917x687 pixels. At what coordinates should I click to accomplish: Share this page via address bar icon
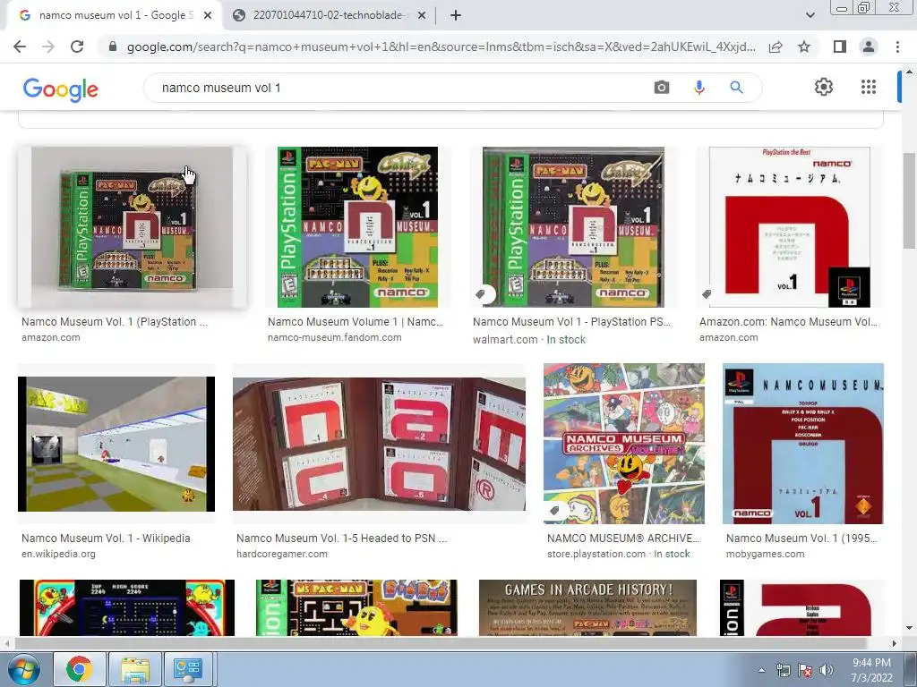coord(776,47)
